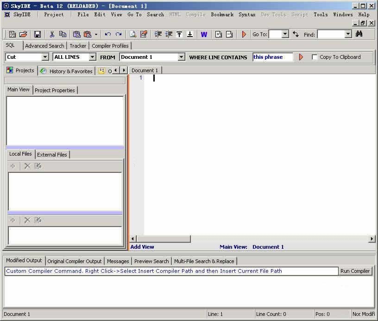Click the Cut scissors icon

click(52, 34)
